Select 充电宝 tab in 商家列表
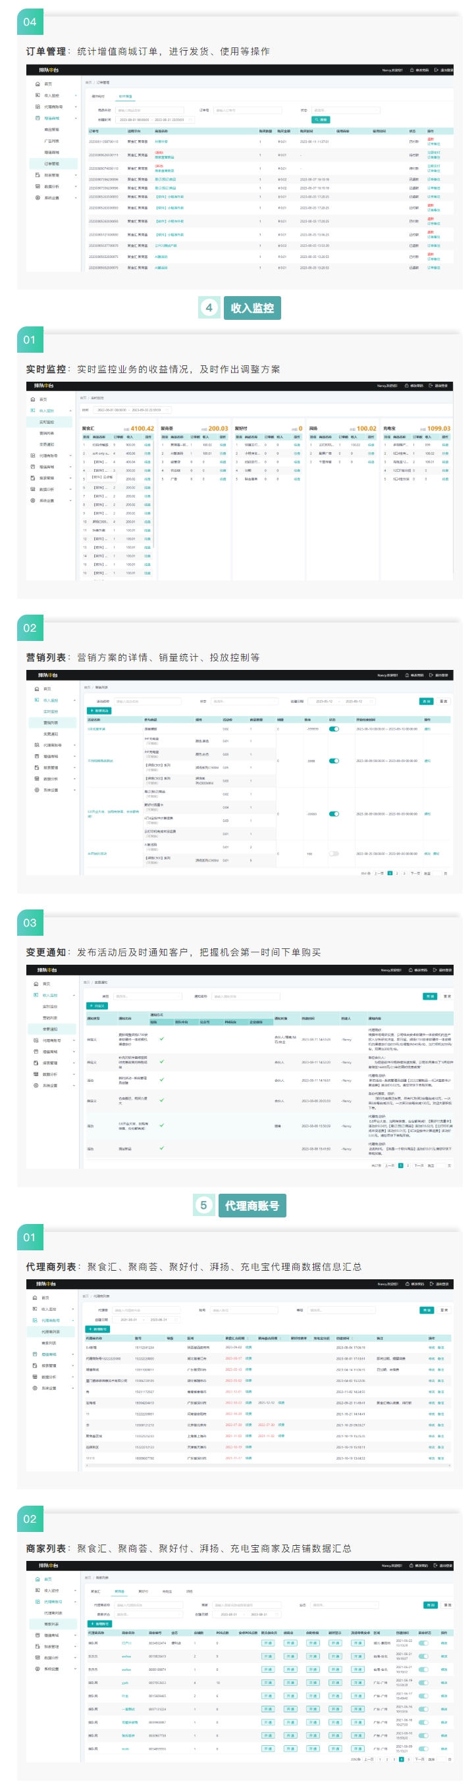The width and height of the screenshot is (476, 1786). pos(167,1592)
